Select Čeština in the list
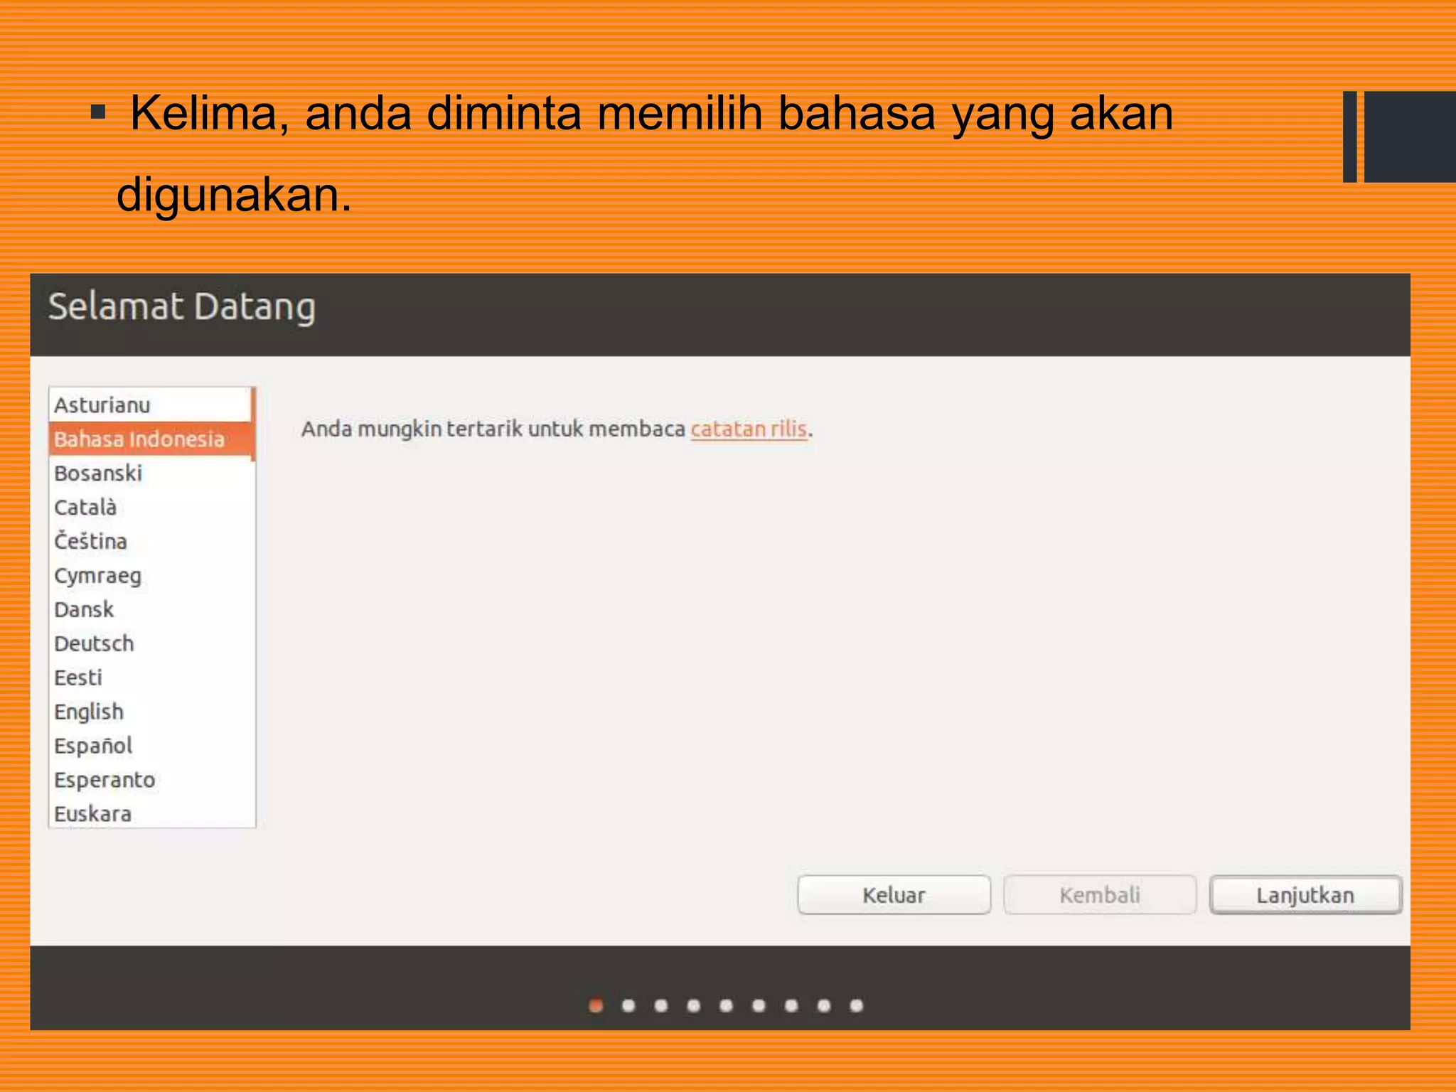The image size is (1456, 1092). (x=151, y=542)
